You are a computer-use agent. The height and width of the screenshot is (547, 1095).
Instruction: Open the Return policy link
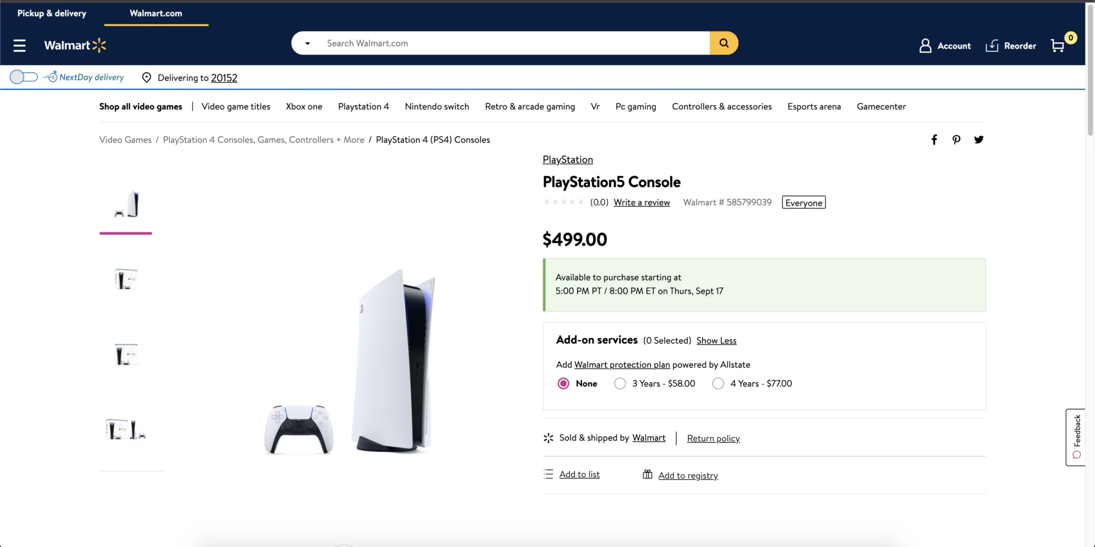713,438
